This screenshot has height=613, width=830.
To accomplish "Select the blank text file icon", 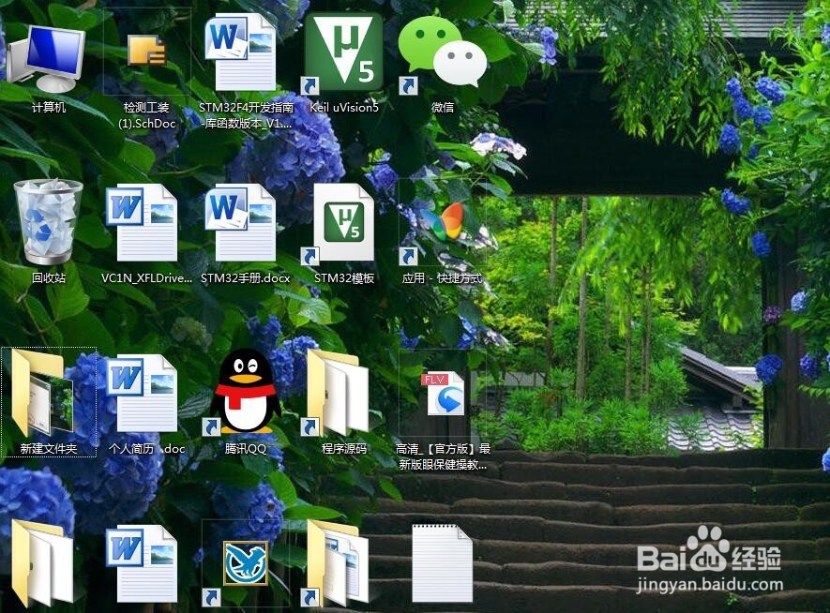I will click(442, 564).
